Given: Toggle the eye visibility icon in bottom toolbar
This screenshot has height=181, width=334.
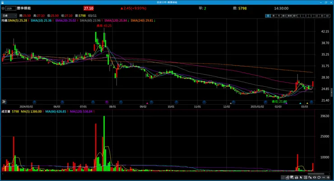Looking at the screenshot, I should (315, 177).
